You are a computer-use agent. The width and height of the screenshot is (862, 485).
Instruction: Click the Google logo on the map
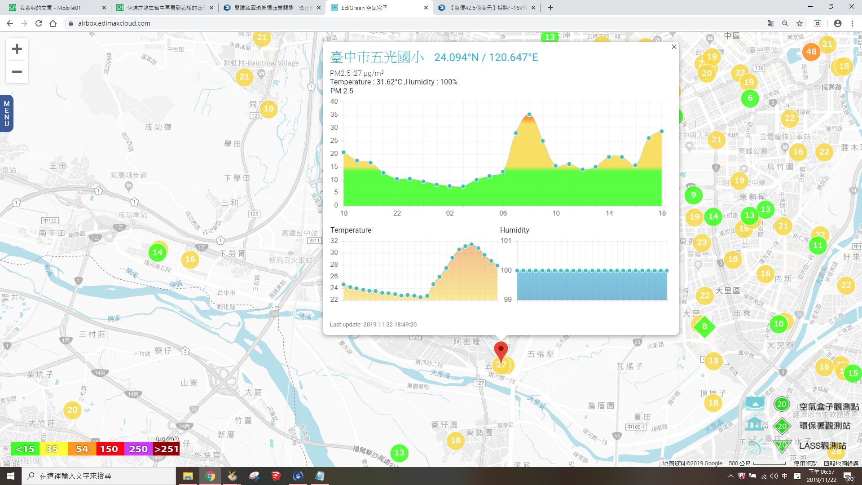[x=21, y=460]
